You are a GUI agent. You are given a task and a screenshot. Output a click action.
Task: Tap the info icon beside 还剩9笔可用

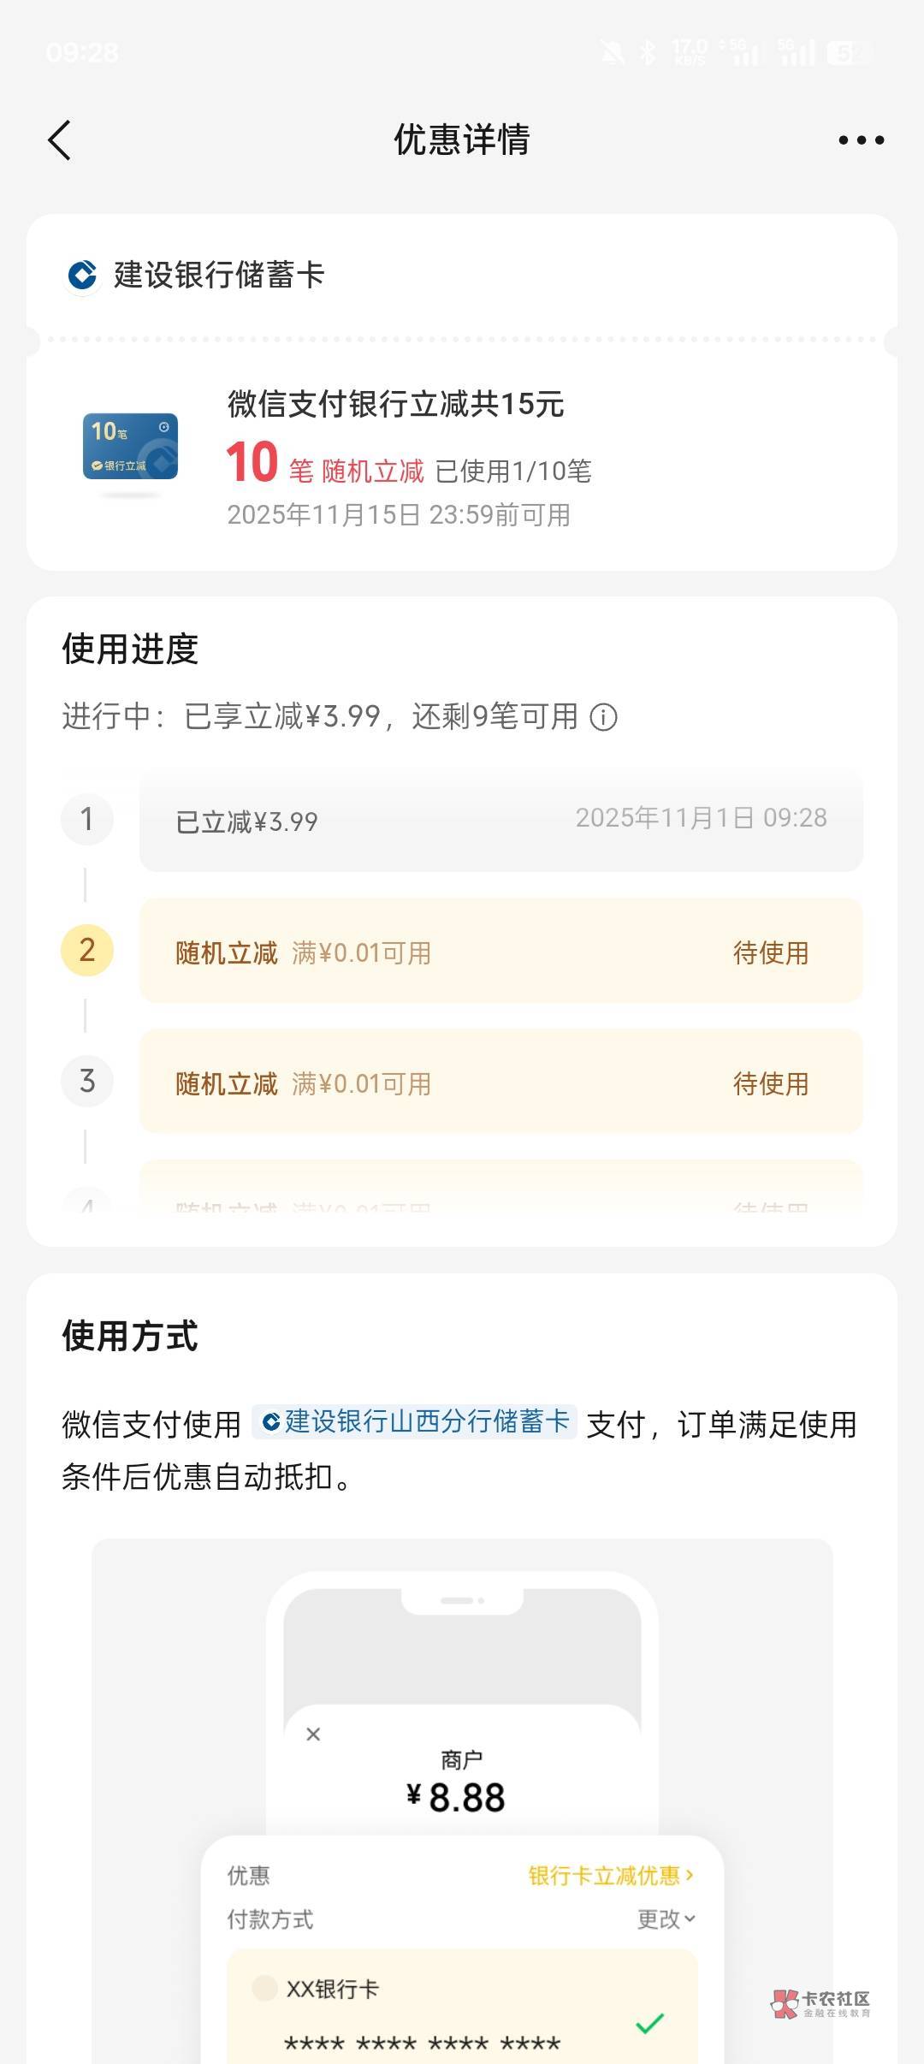(x=603, y=717)
